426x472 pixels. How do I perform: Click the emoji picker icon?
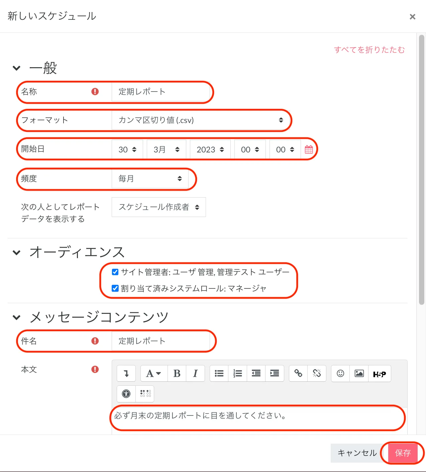[340, 373]
